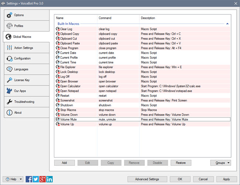The height and width of the screenshot is (185, 240).
Task: Select the Open Notepad macro name
Action: (69, 91)
